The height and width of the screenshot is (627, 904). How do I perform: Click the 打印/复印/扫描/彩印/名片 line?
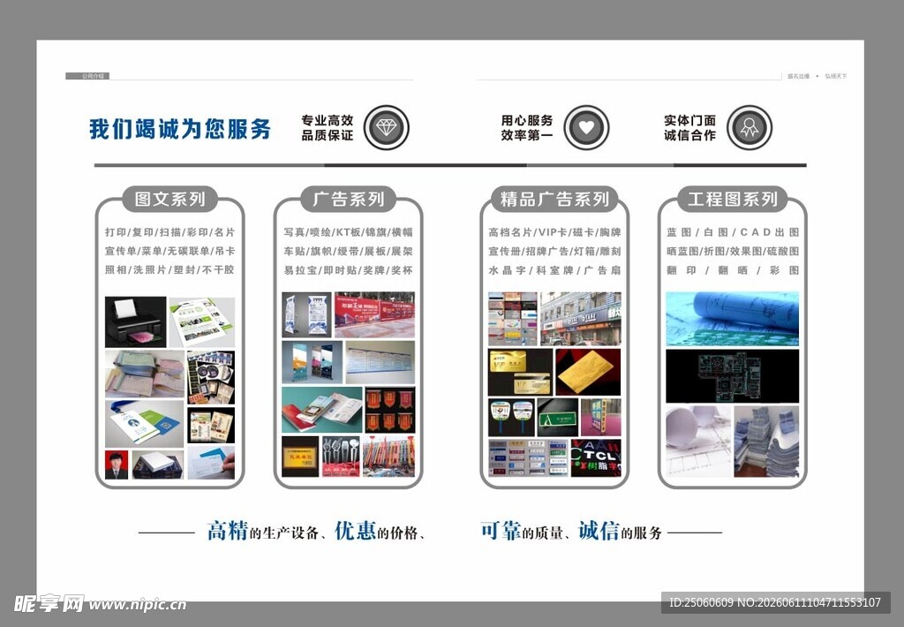pos(169,232)
